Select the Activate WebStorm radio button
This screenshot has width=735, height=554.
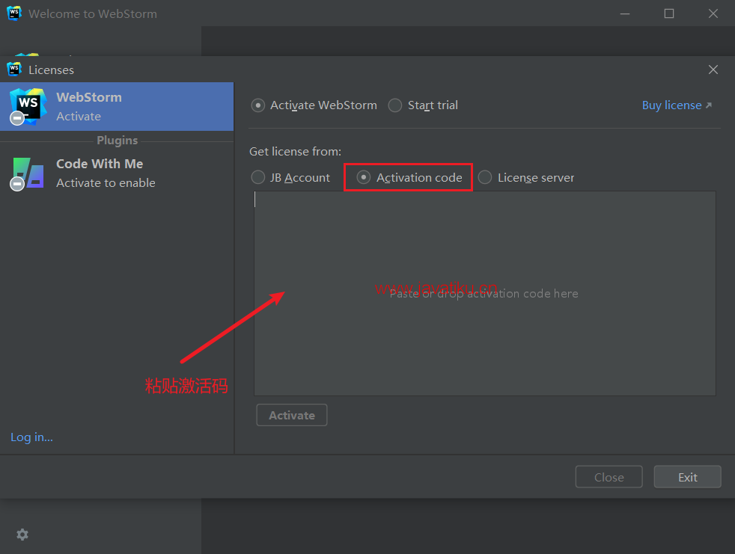pyautogui.click(x=257, y=105)
